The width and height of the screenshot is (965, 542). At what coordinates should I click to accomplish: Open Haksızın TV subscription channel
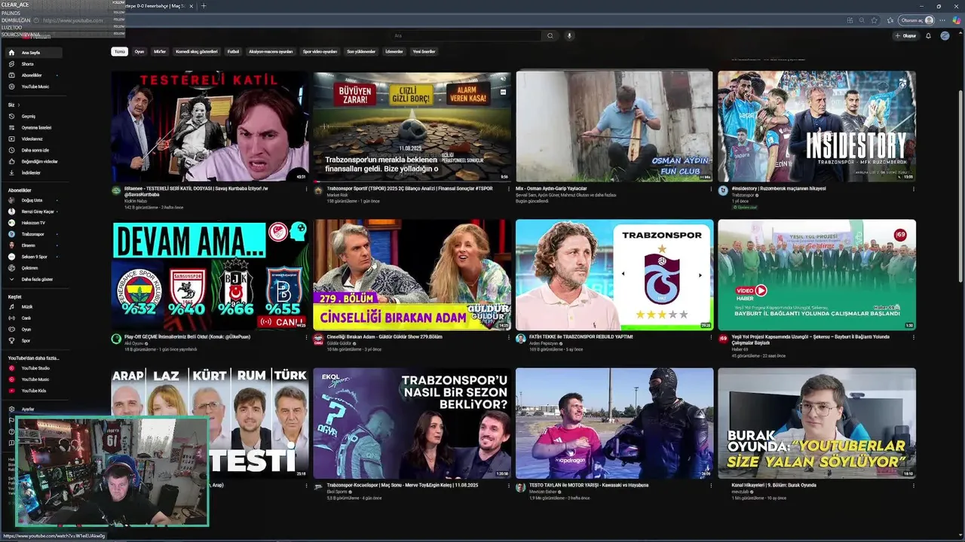[x=32, y=223]
